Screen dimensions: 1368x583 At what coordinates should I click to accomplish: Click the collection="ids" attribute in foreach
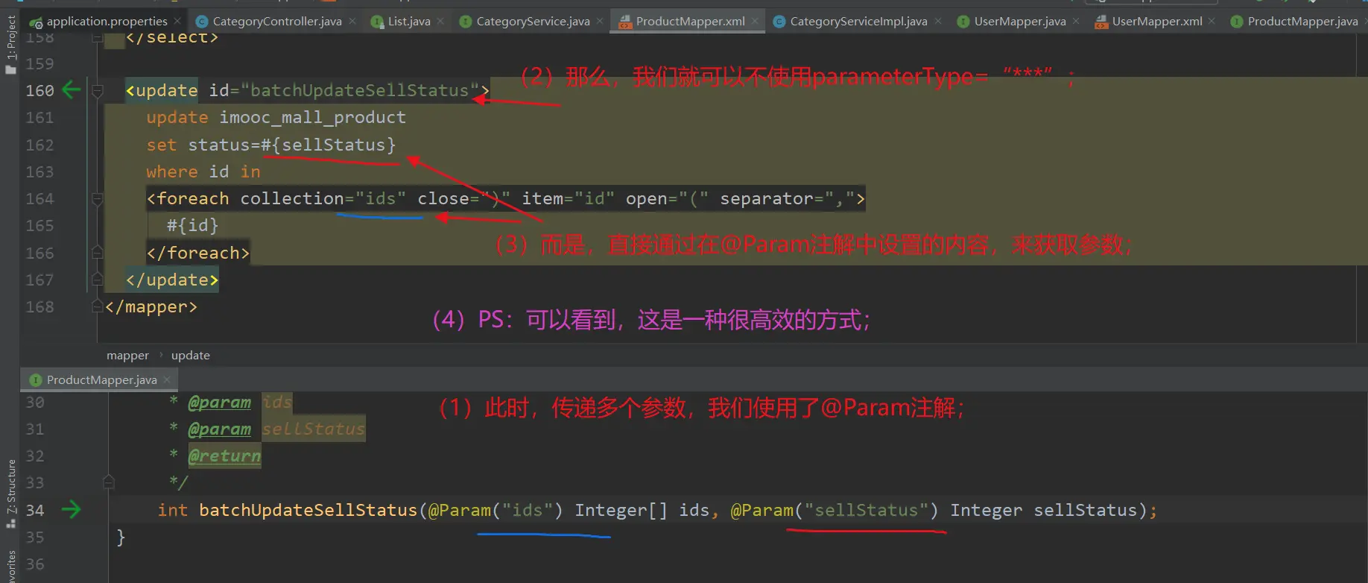323,198
